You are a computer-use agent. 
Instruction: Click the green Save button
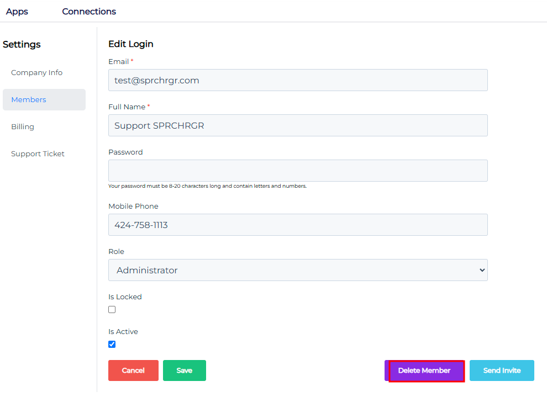coord(185,370)
